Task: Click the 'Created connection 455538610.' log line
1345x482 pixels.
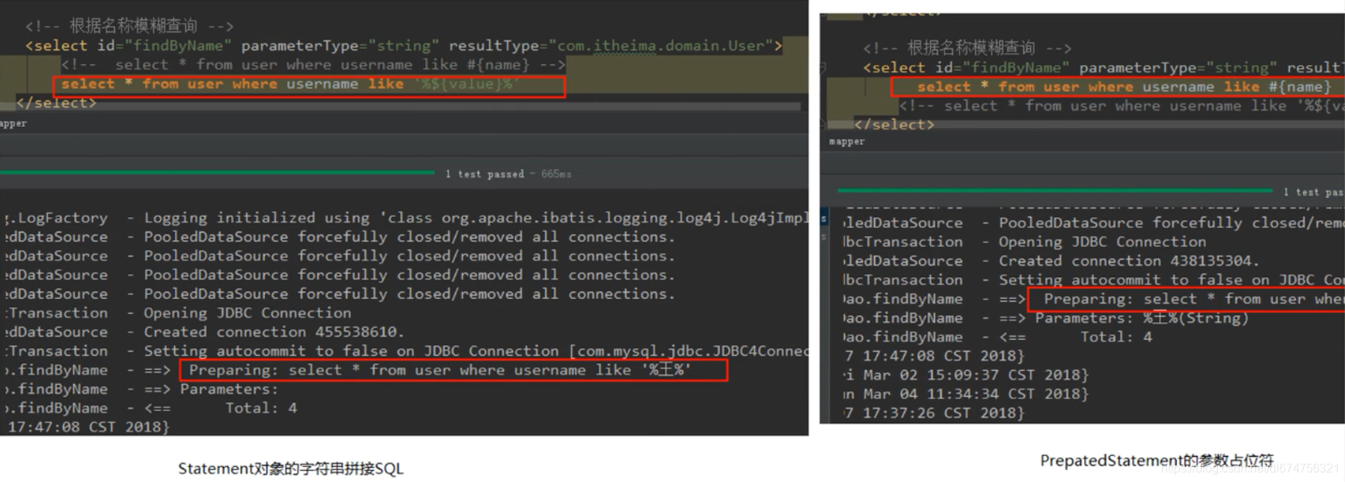Action: pos(205,332)
